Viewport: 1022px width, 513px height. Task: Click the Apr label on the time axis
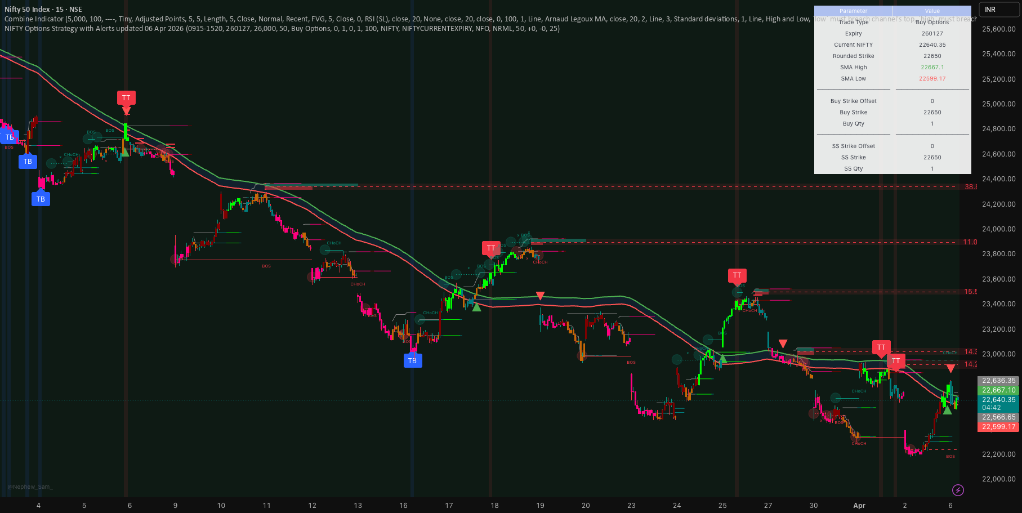[859, 506]
